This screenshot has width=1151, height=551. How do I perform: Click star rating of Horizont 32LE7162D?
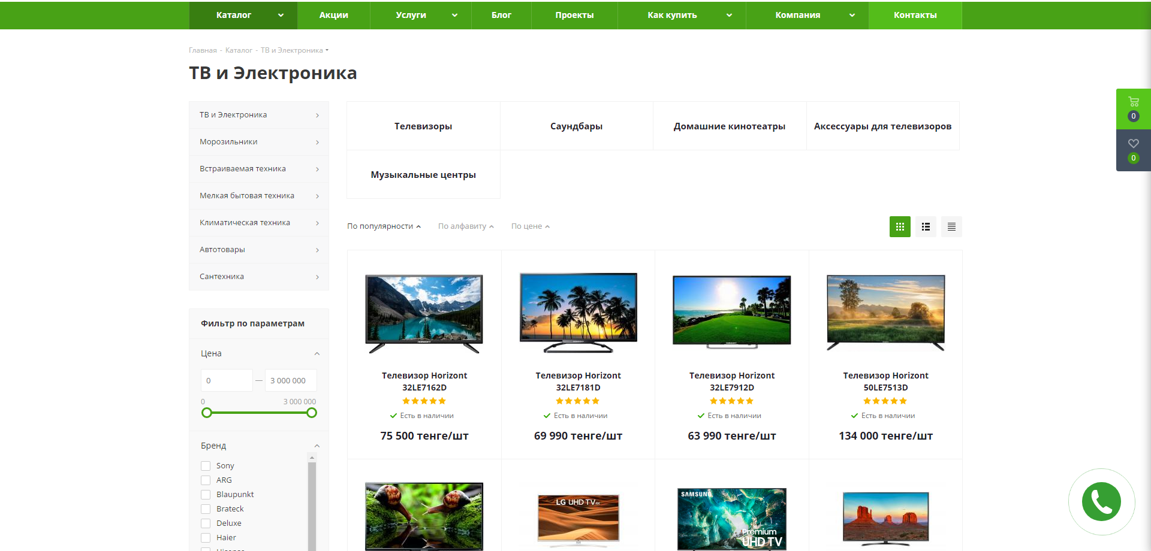tap(424, 401)
